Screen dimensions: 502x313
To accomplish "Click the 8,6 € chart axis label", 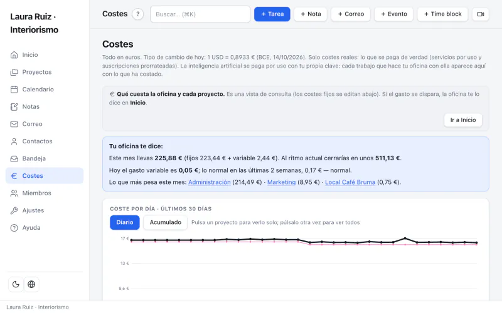I will (x=124, y=288).
